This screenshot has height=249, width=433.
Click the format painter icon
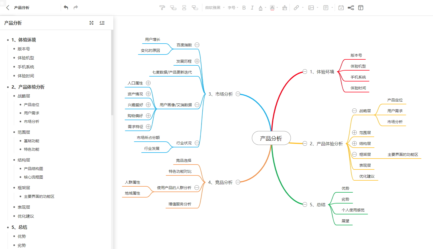pos(162,8)
